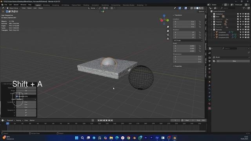Expand the Base collection in Outliner
Image resolution: width=251 pixels, height=141 pixels.
click(212, 16)
